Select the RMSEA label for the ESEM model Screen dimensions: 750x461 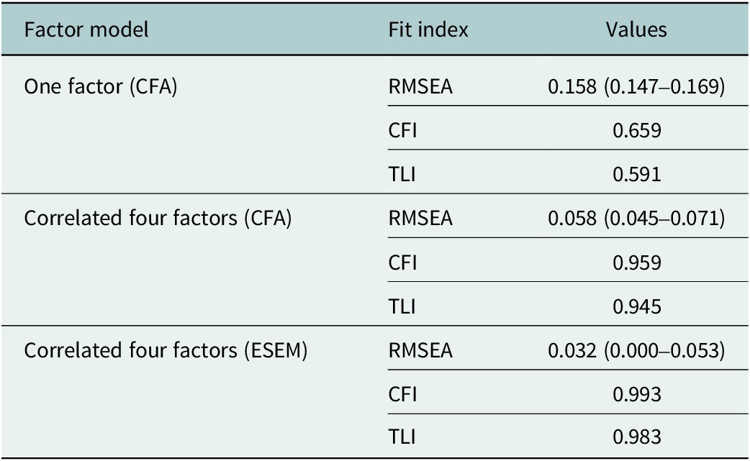coord(420,350)
